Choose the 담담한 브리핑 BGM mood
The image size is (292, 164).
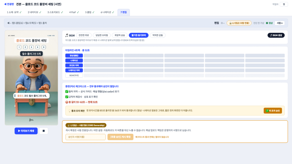[x=102, y=35]
